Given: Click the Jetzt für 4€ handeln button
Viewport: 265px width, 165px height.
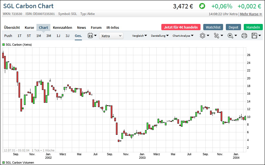Looking at the screenshot, I should pos(181,27).
